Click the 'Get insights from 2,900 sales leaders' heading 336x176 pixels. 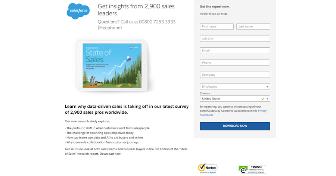point(136,10)
